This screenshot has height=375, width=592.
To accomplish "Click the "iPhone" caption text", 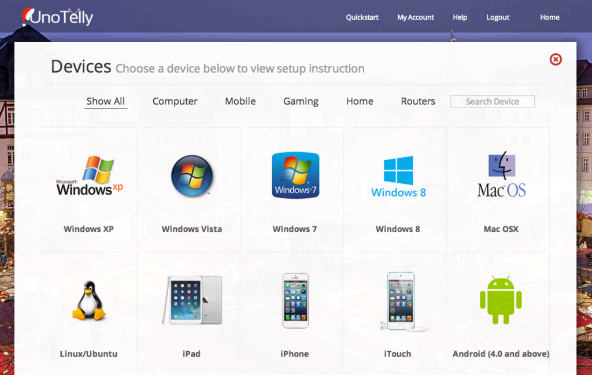I will [x=294, y=354].
